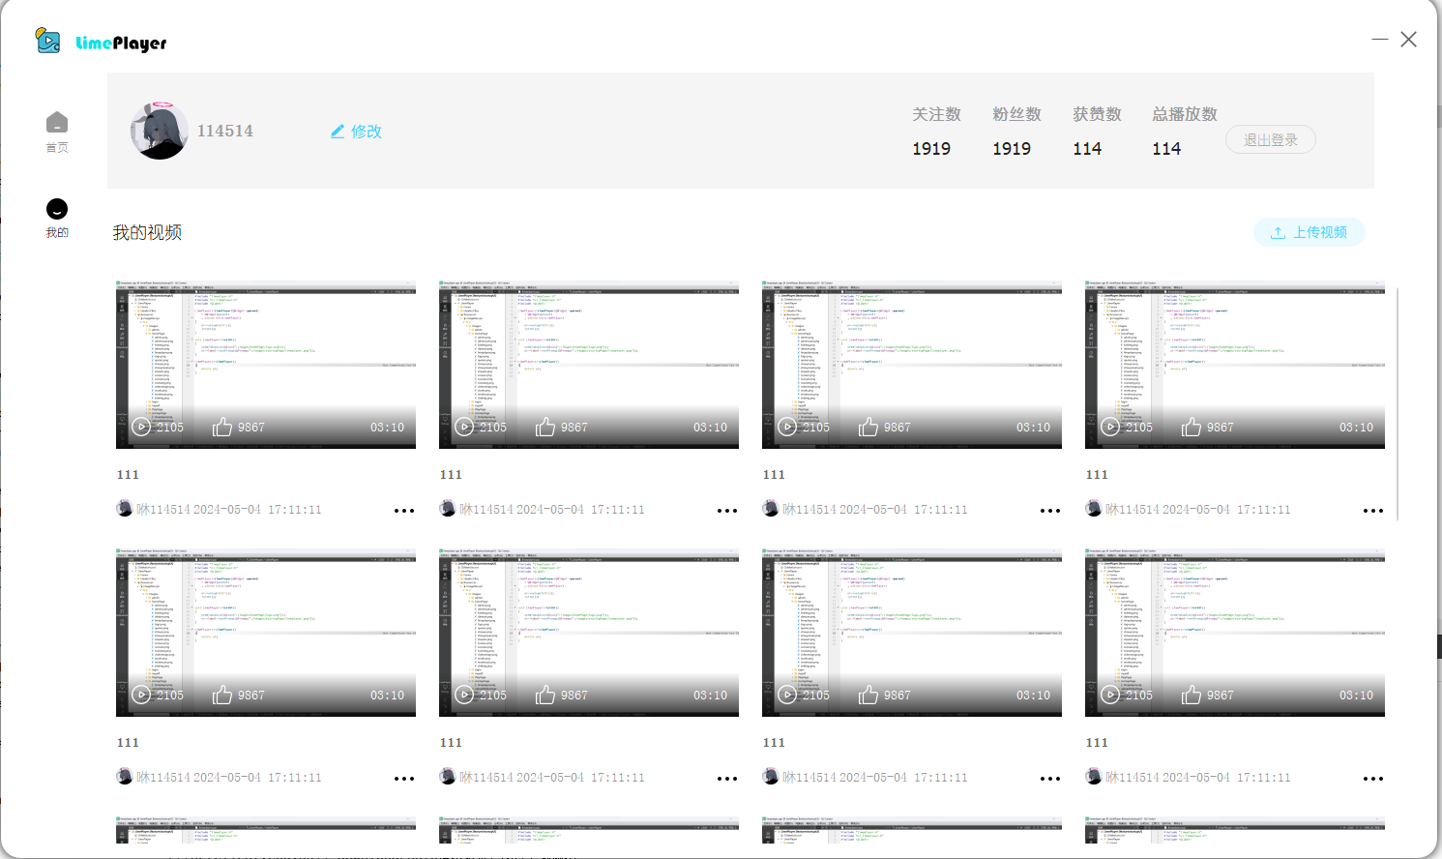Click the 粉丝数 followers label
Viewport: 1442px width, 859px height.
pyautogui.click(x=1016, y=114)
